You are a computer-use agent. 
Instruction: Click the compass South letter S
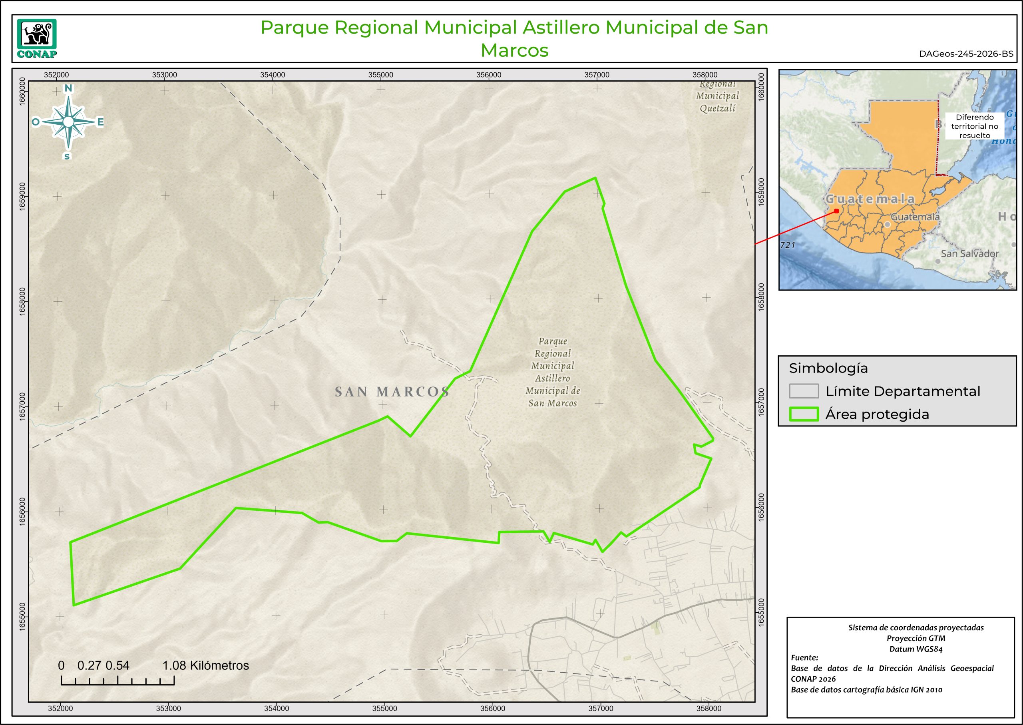pyautogui.click(x=67, y=156)
